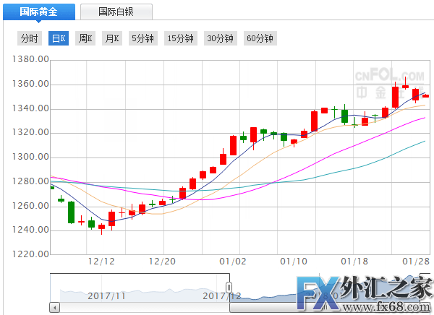Click the 1360.00 price axis label

tap(30, 84)
